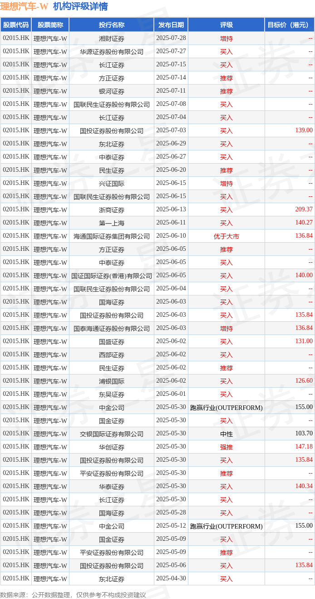Select the 交银国际证券有限公司 cell
The height and width of the screenshot is (599, 315).
pyautogui.click(x=112, y=434)
